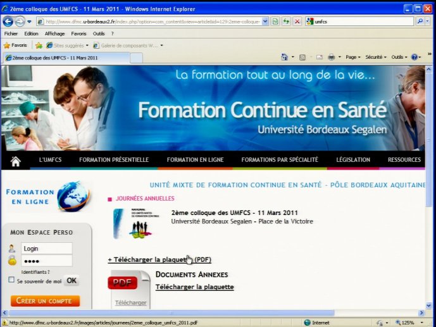
Task: Open FORMATION EN LIGNE navigation item
Action: click(x=195, y=160)
